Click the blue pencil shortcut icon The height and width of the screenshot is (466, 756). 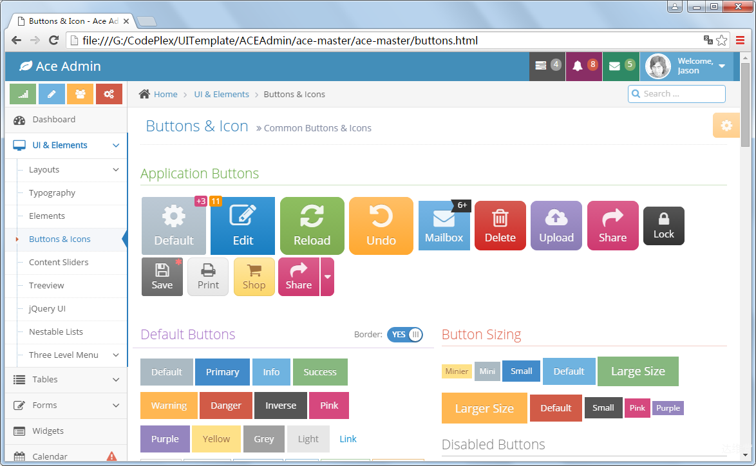coord(52,94)
